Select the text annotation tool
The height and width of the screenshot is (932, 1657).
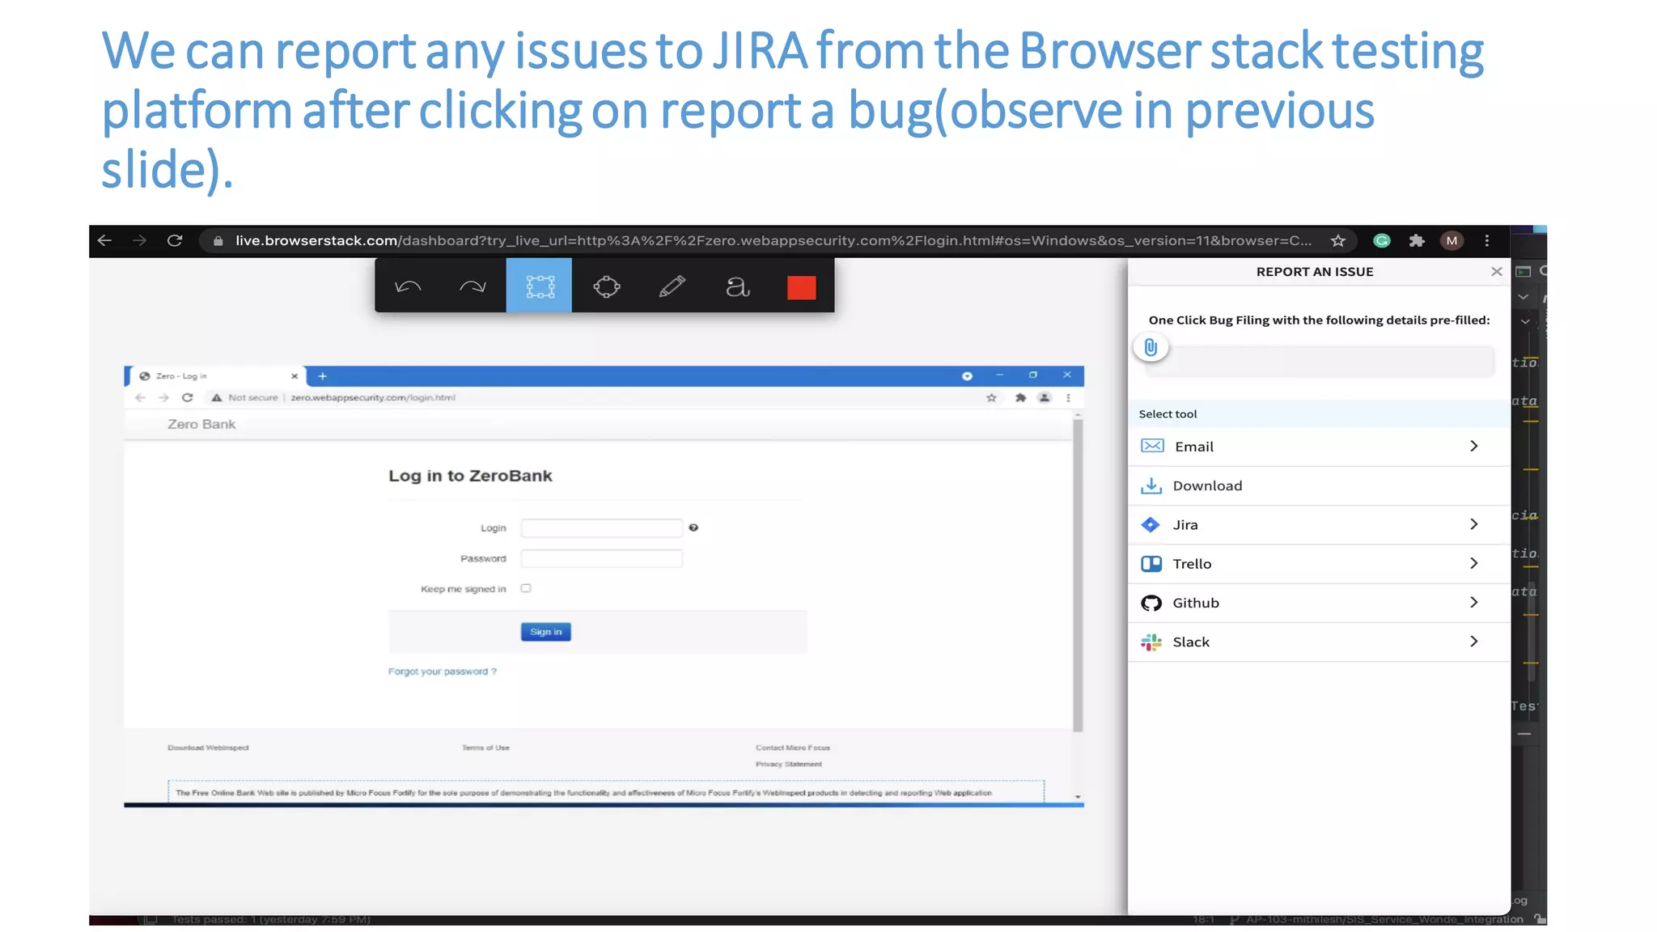[x=737, y=286]
